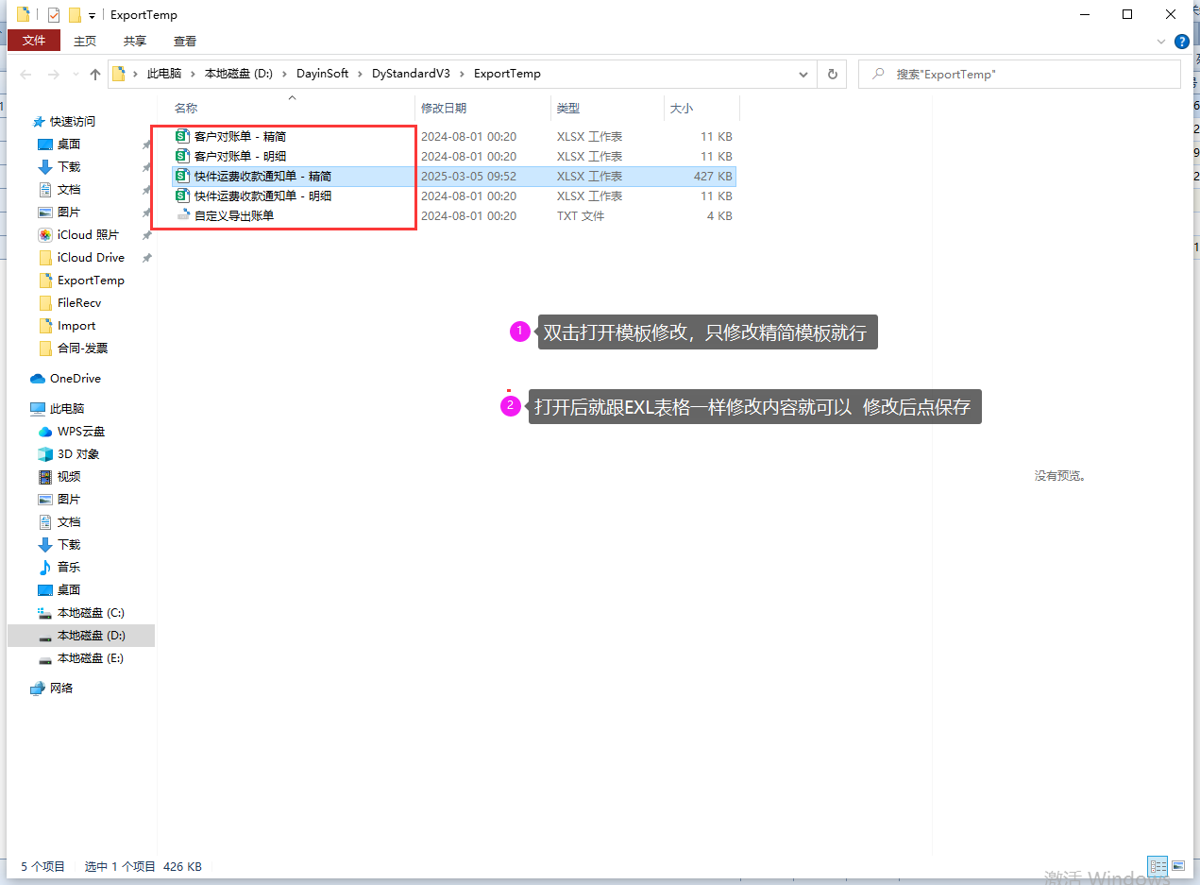This screenshot has height=885, width=1200.
Task: Select the 自定义导出账单 text file
Action: click(x=233, y=216)
